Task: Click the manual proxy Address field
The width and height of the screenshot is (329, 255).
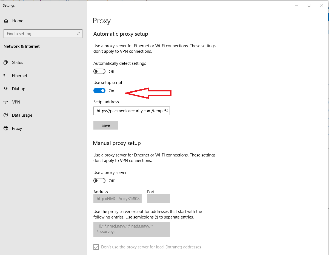Action: point(118,199)
